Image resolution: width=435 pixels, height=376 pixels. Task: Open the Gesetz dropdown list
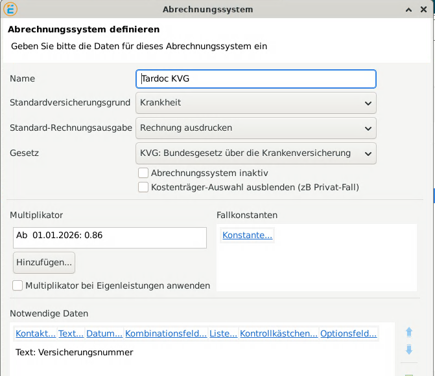coord(256,153)
